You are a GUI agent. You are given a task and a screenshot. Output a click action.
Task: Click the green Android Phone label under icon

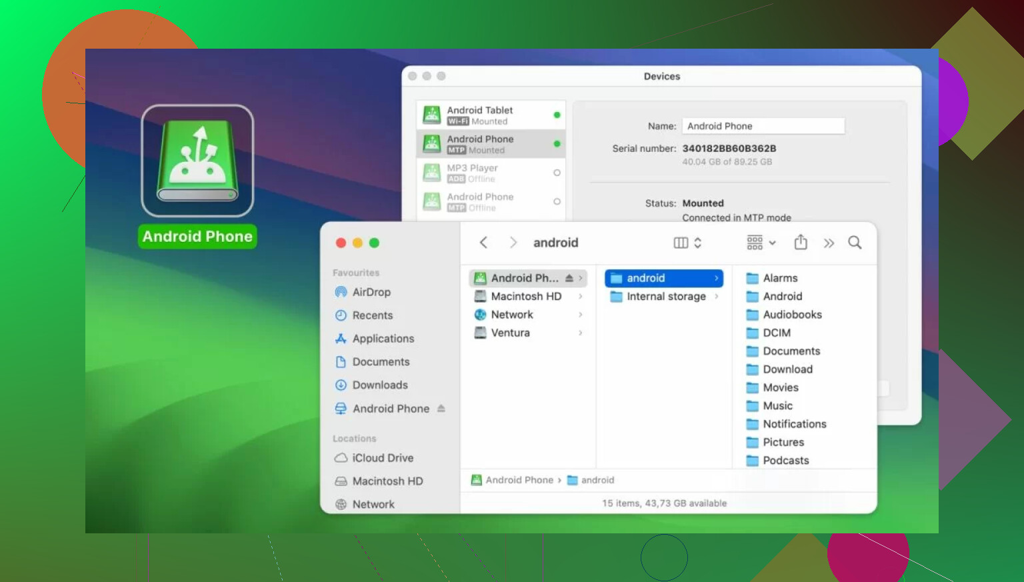(x=197, y=237)
